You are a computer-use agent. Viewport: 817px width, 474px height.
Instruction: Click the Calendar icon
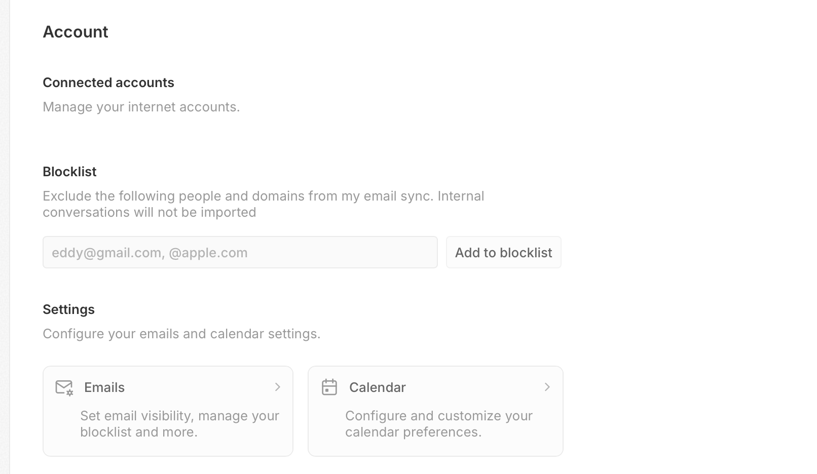click(x=329, y=387)
